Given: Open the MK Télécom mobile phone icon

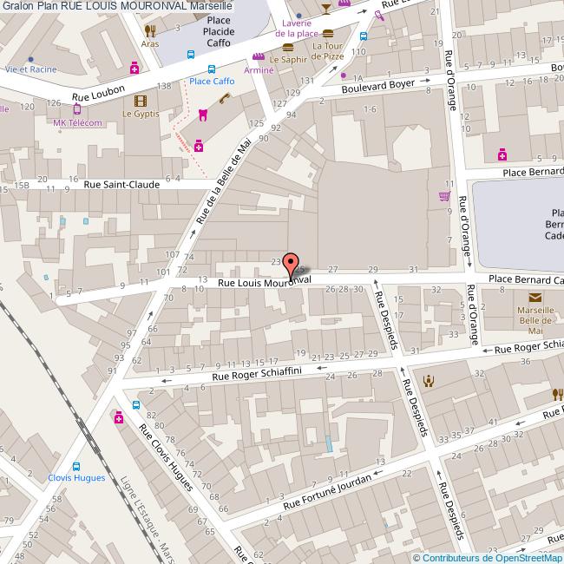Looking at the screenshot, I should 77,109.
